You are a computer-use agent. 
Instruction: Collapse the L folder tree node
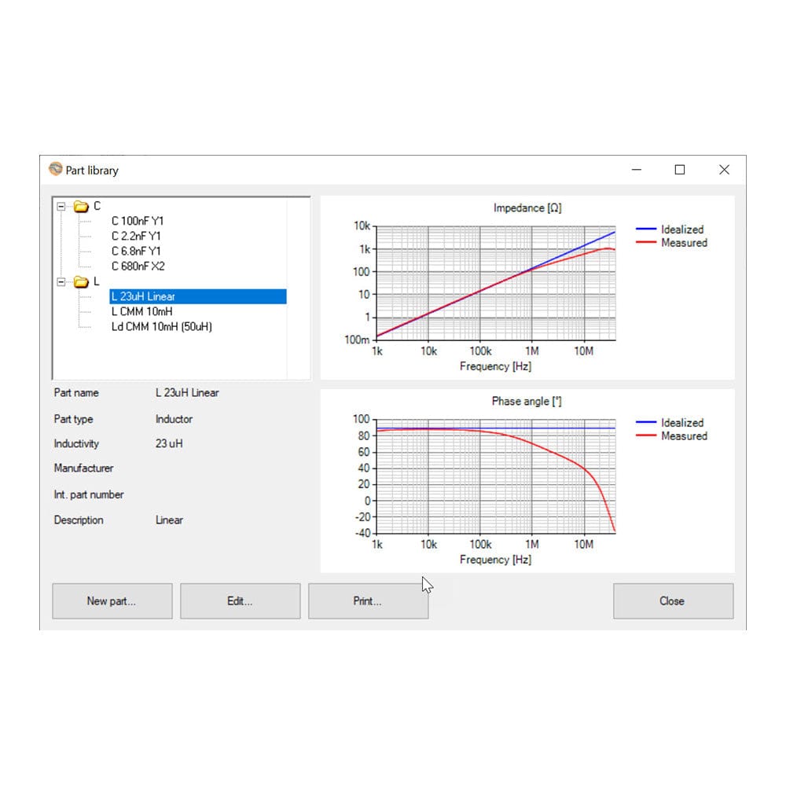pyautogui.click(x=61, y=282)
